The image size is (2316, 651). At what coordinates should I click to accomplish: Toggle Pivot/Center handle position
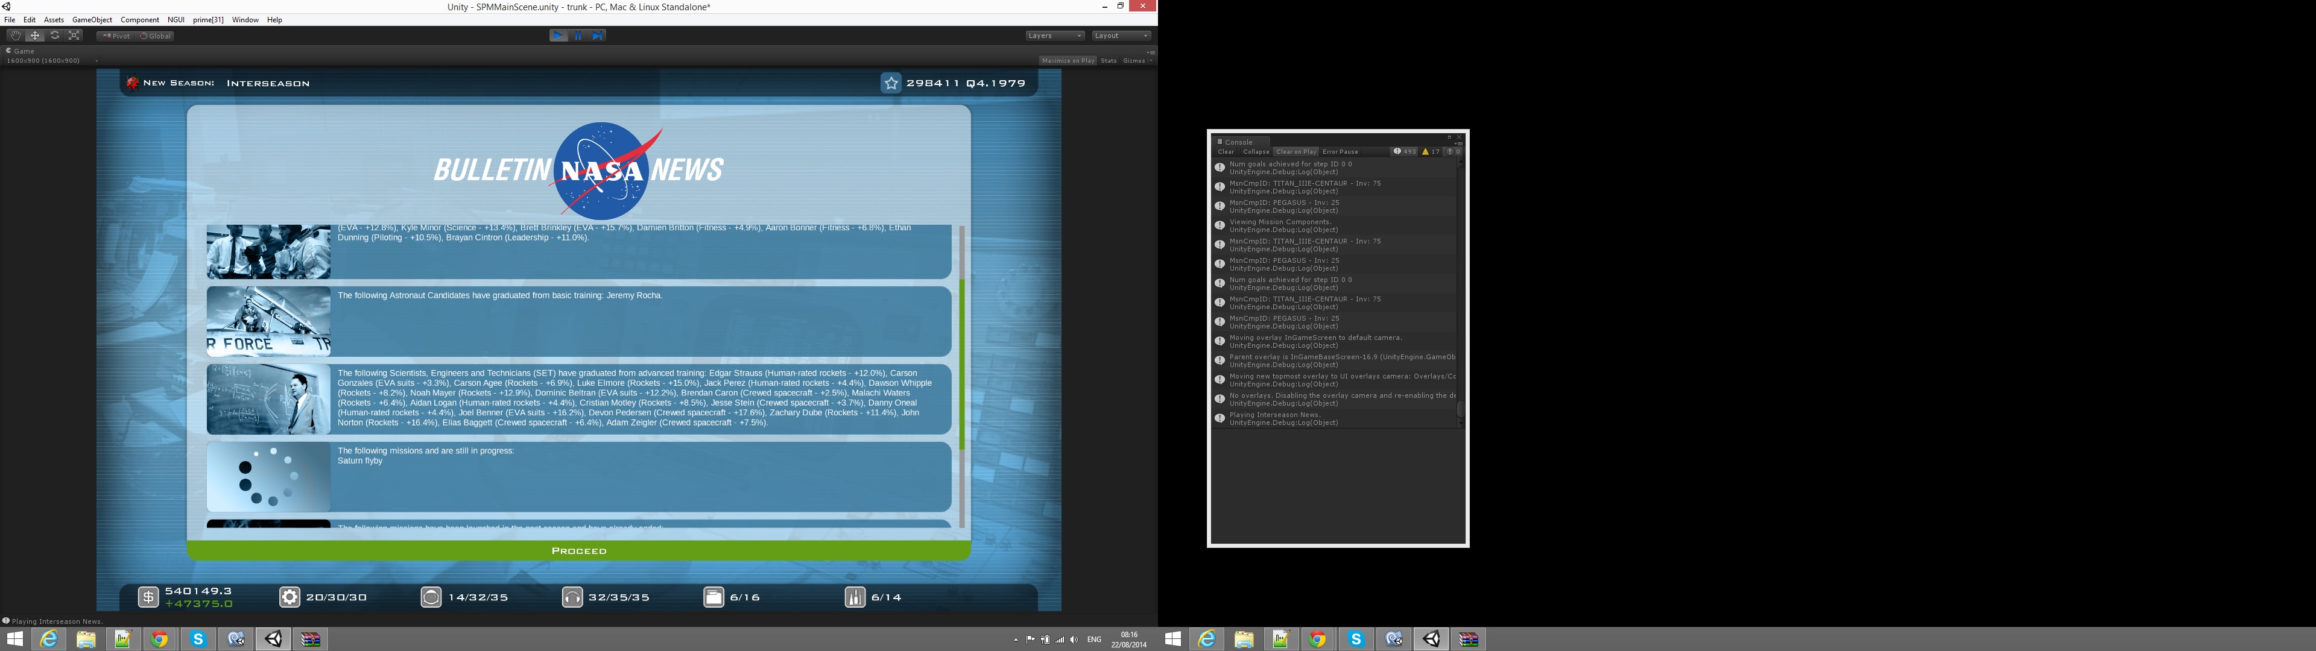click(x=116, y=36)
